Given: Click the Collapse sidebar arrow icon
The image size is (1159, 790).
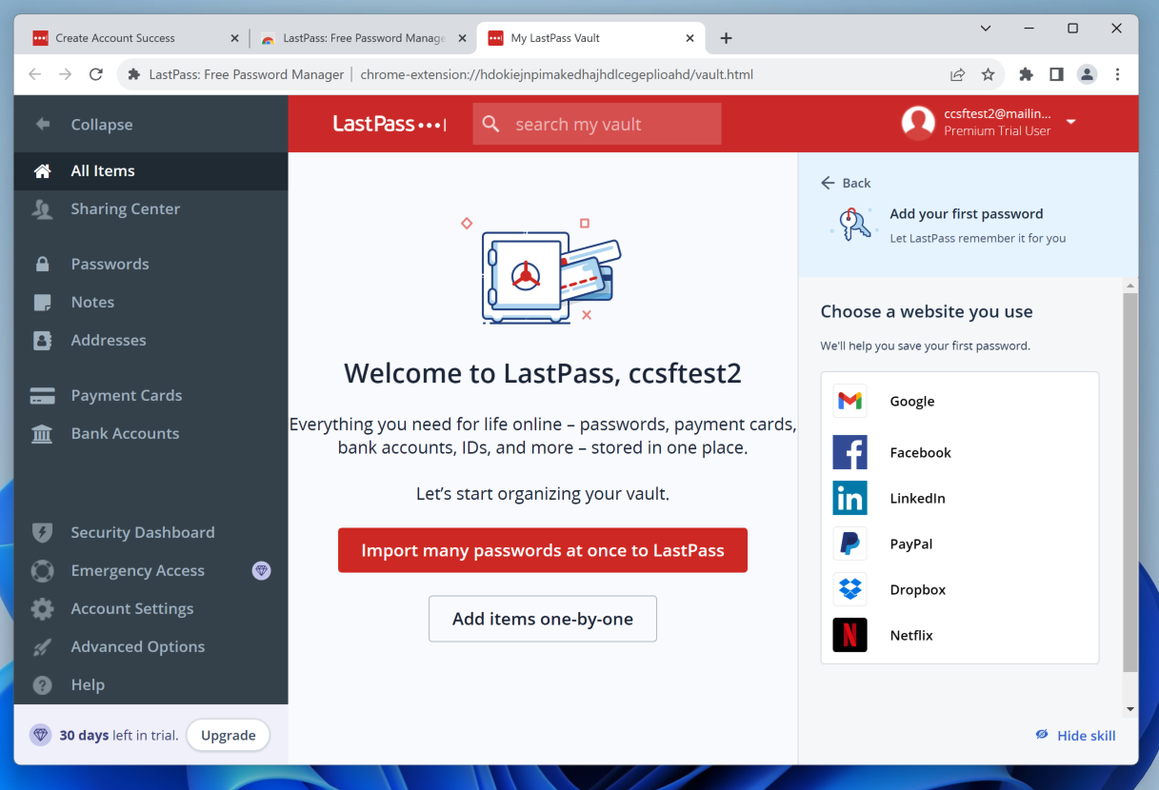Looking at the screenshot, I should (42, 124).
